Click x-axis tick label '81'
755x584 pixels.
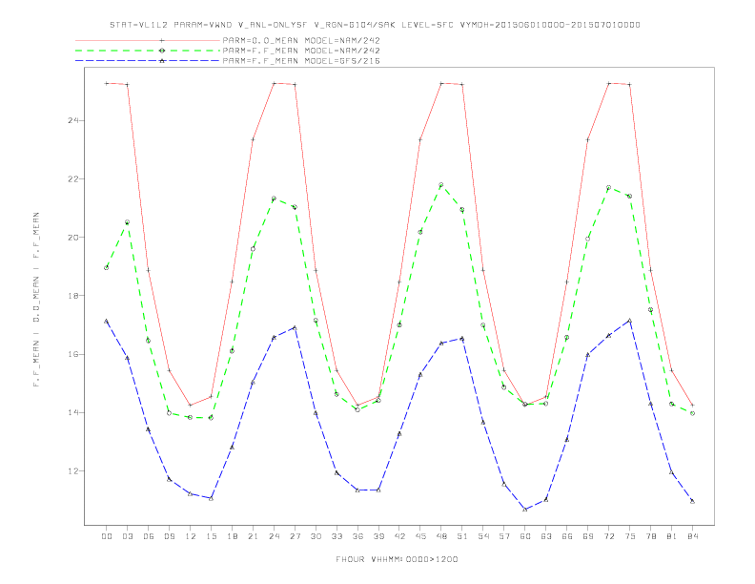(x=672, y=536)
